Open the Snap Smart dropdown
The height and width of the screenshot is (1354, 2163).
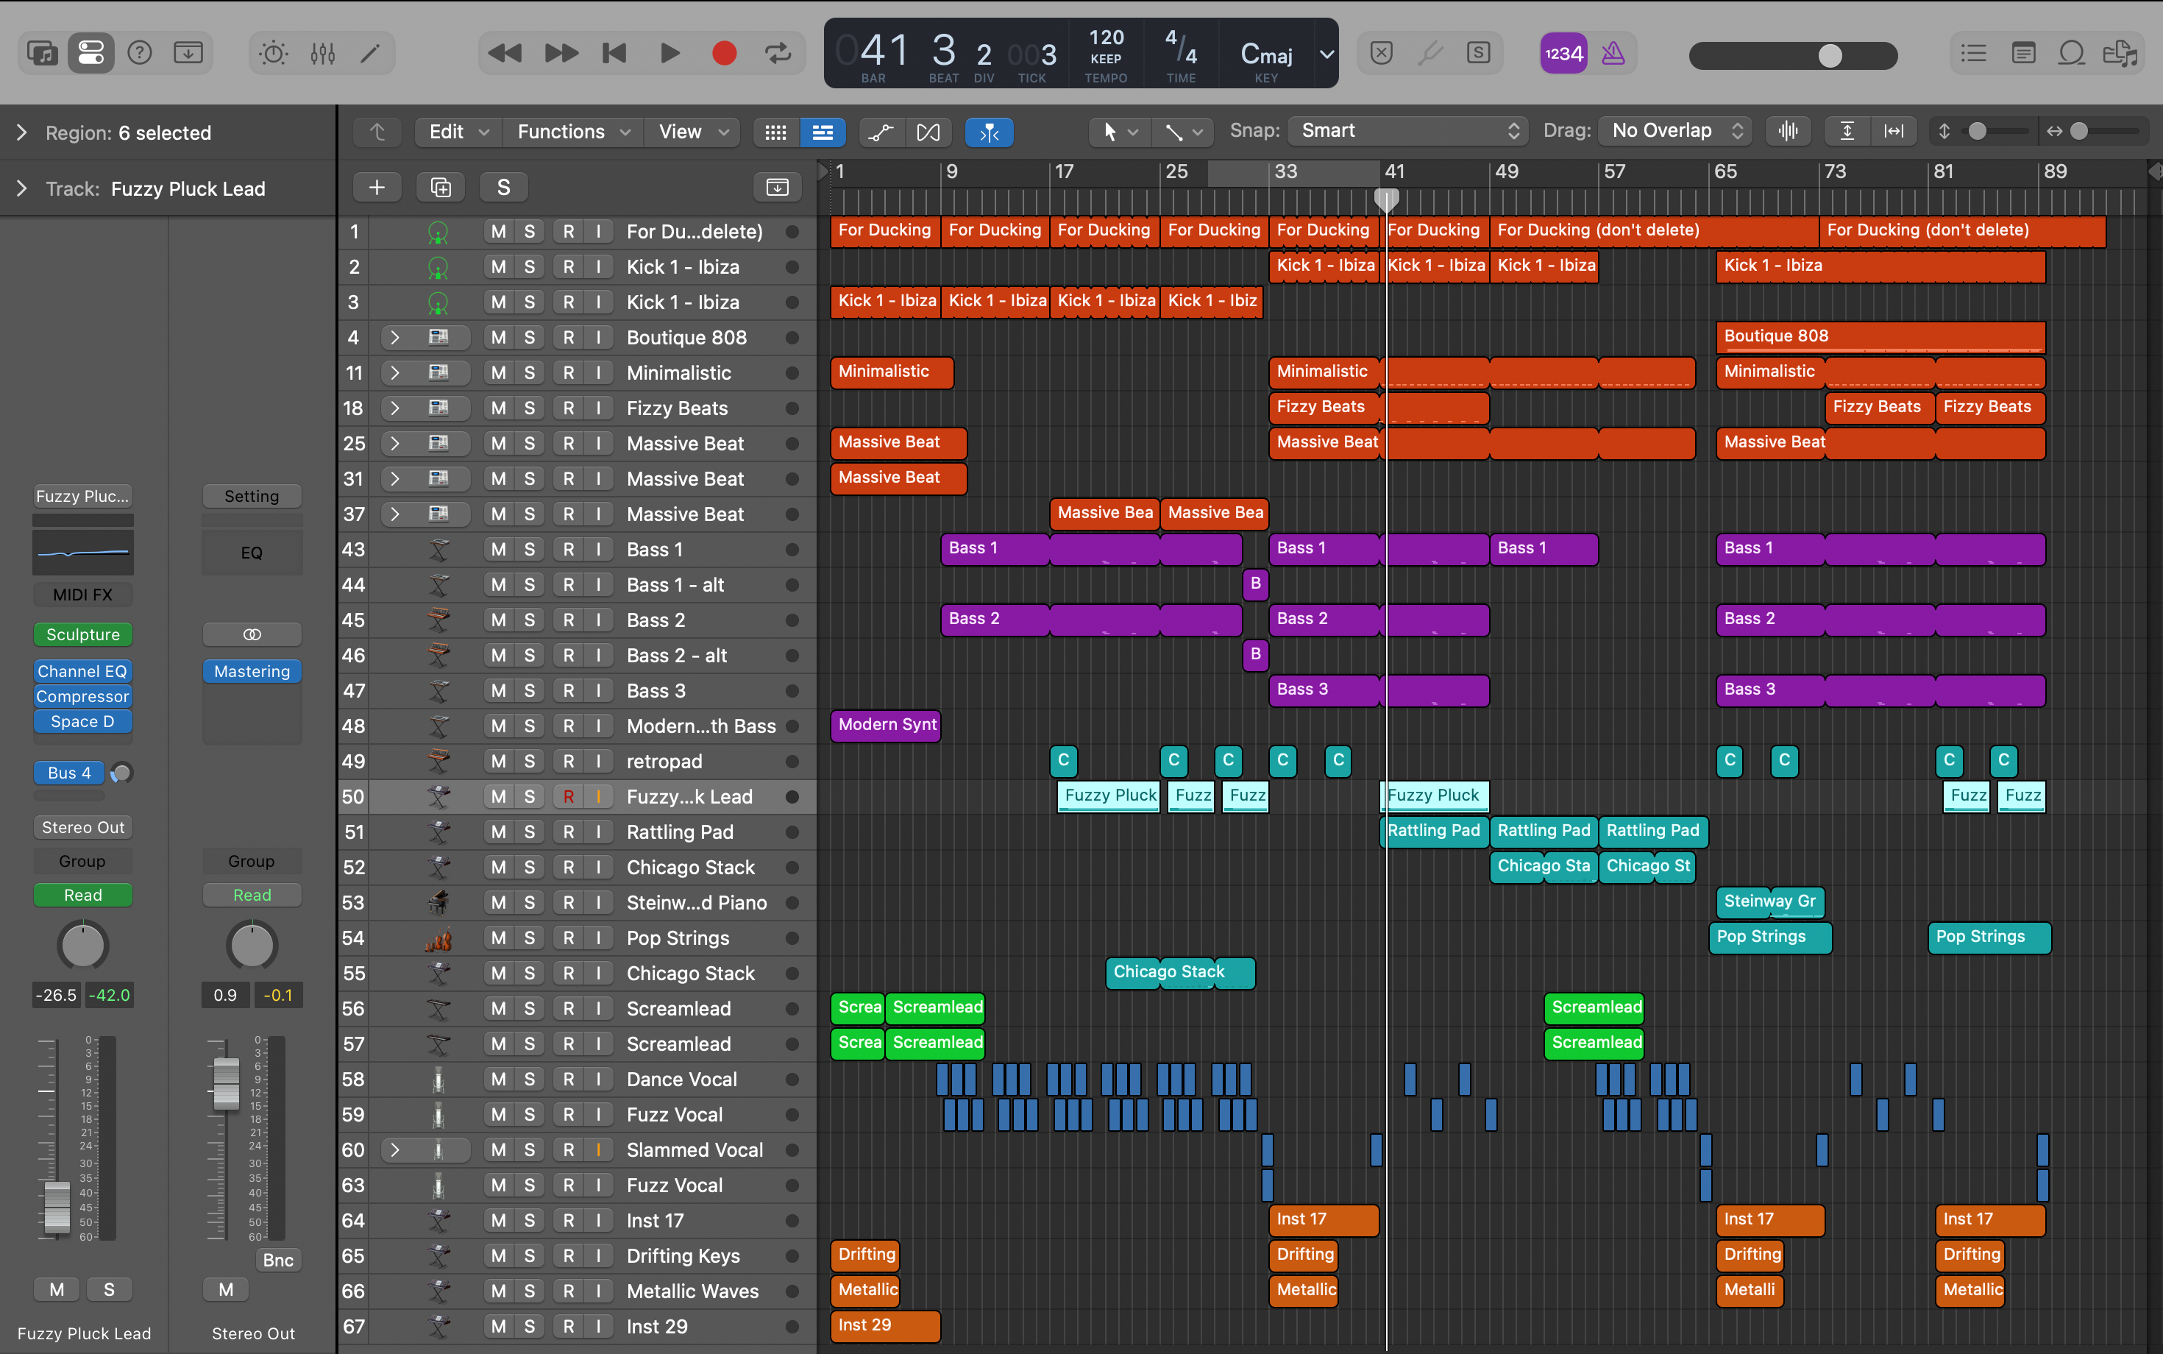(x=1407, y=131)
